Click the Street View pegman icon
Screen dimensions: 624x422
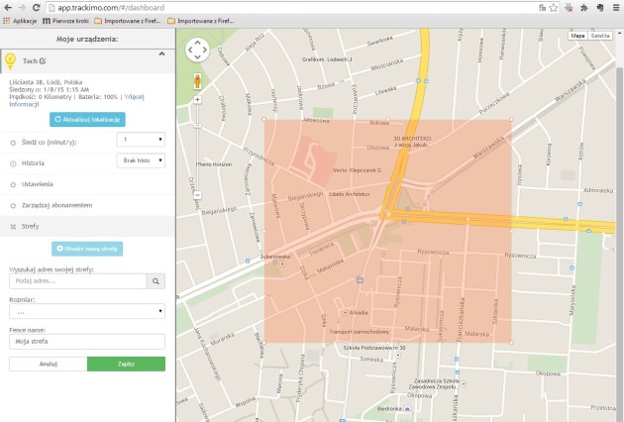point(197,80)
